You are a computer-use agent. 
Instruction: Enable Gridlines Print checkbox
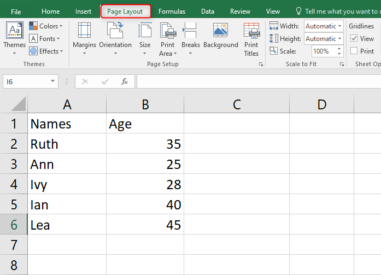point(354,51)
